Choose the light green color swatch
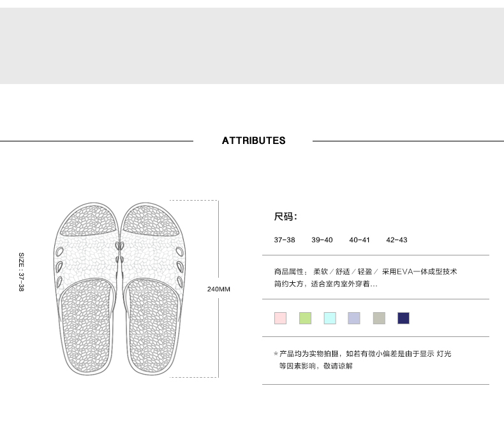Image resolution: width=504 pixels, height=430 pixels. coord(305,318)
